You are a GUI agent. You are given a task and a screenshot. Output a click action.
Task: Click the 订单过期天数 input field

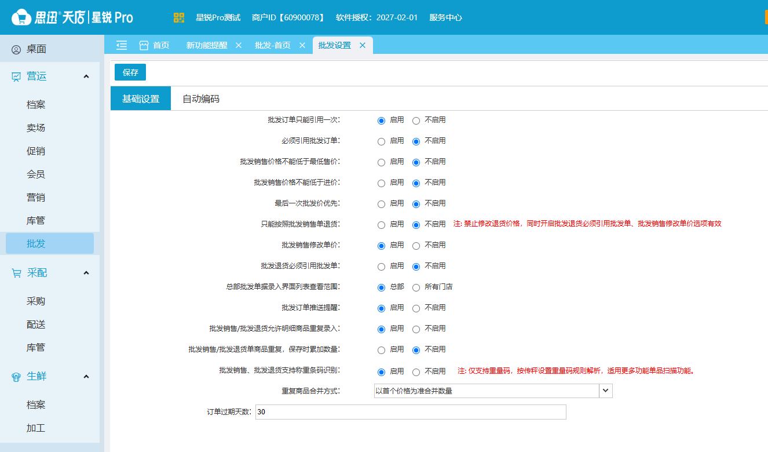click(x=411, y=412)
